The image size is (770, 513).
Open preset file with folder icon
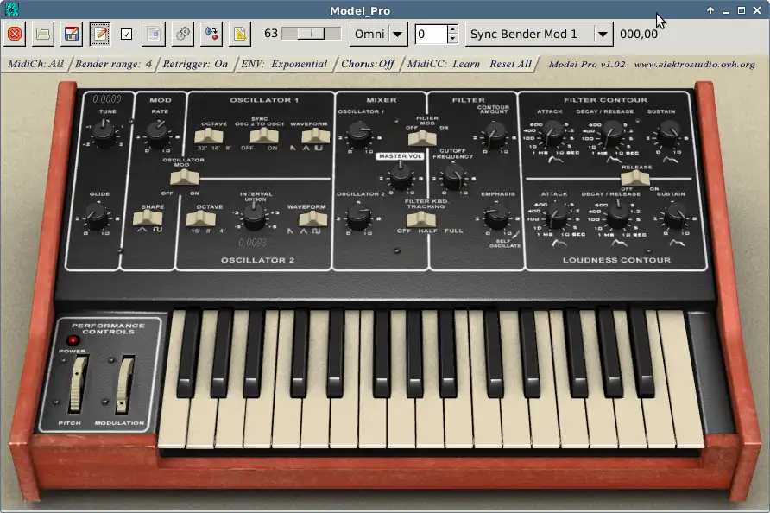[x=43, y=34]
